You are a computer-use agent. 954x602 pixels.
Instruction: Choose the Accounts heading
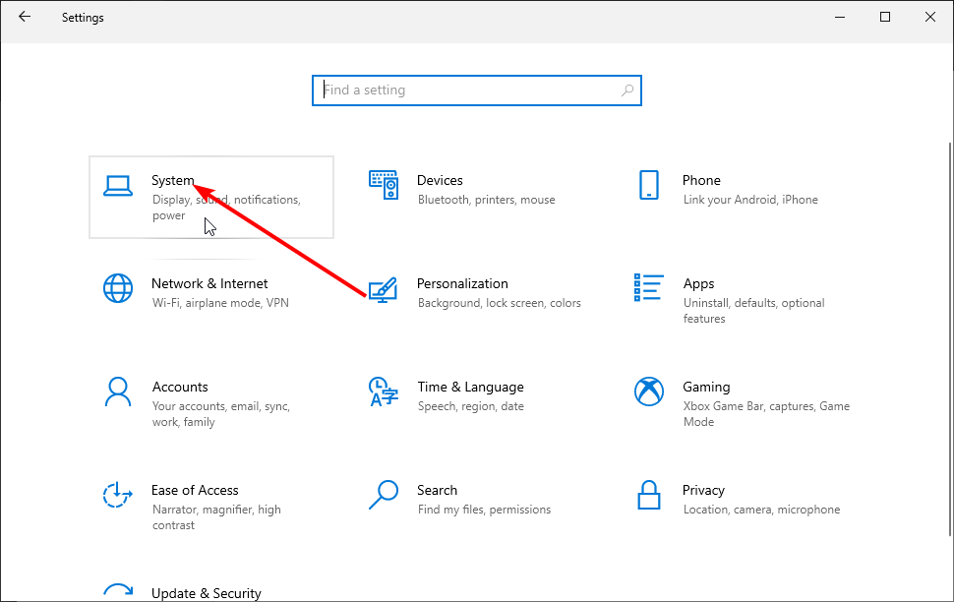point(180,387)
